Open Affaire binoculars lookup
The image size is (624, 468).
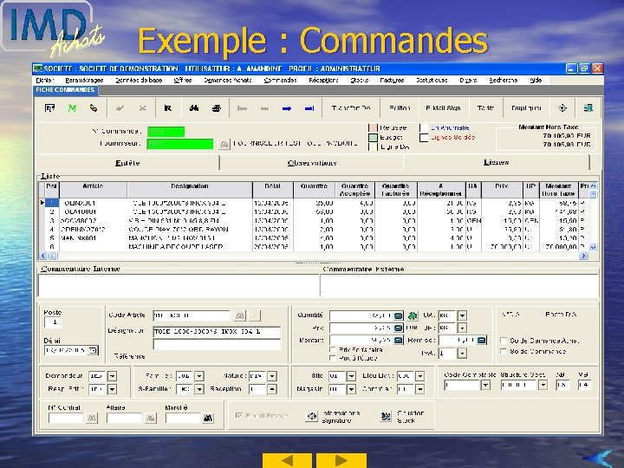151,419
